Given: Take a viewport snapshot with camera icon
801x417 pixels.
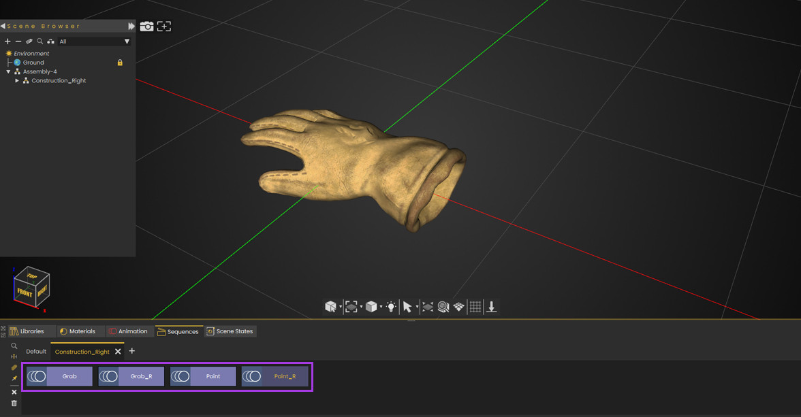Looking at the screenshot, I should click(x=146, y=26).
